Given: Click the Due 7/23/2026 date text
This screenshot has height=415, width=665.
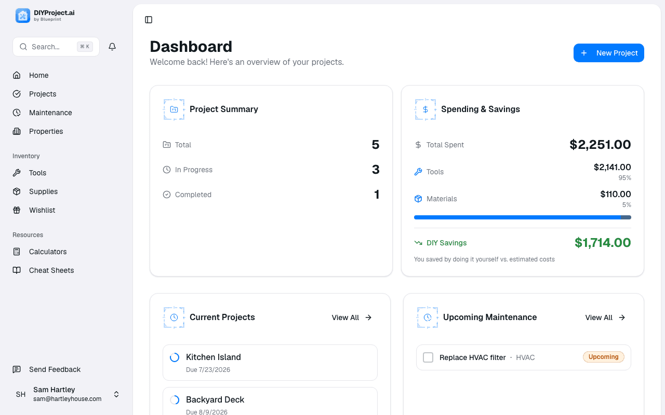Looking at the screenshot, I should click(208, 370).
